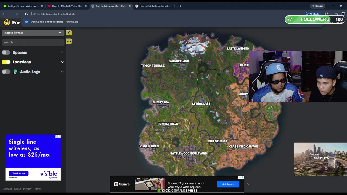The width and height of the screenshot is (347, 195).
Task: Select the Fortnite Interactive Map tab
Action: tap(111, 6)
